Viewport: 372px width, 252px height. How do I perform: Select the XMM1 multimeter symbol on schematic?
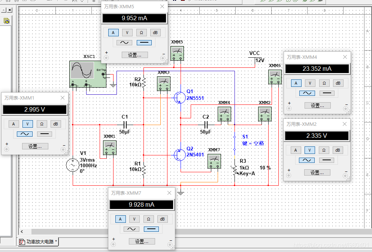(x=110, y=148)
